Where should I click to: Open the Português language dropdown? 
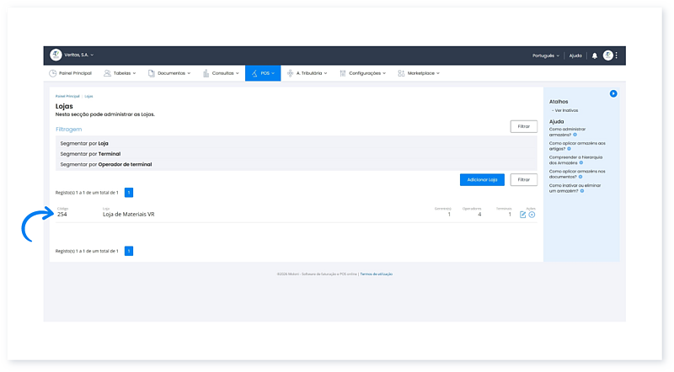click(546, 56)
